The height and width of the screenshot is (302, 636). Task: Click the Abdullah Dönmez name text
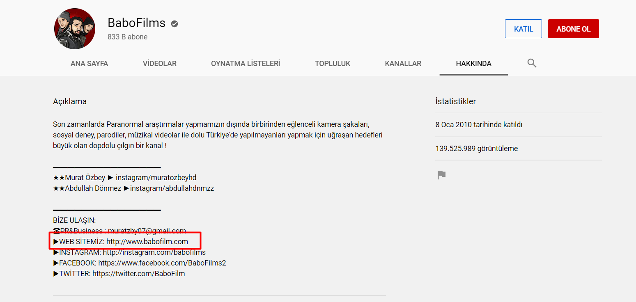click(x=93, y=188)
